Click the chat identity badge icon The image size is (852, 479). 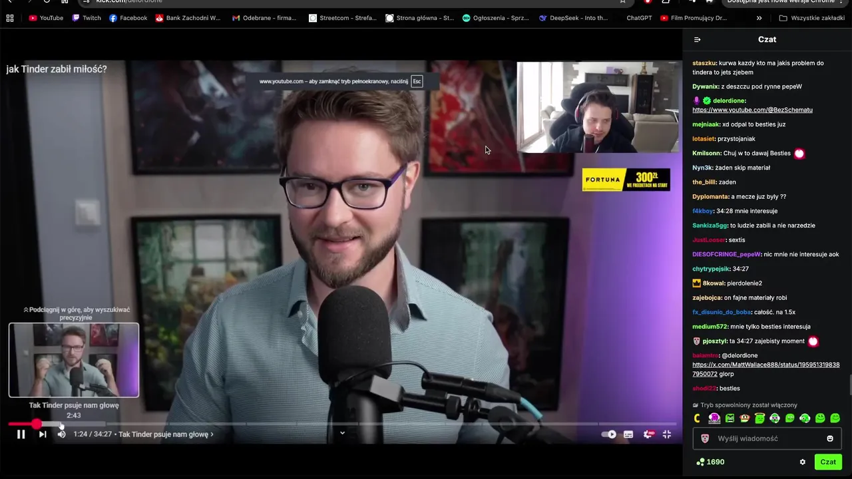(706, 438)
